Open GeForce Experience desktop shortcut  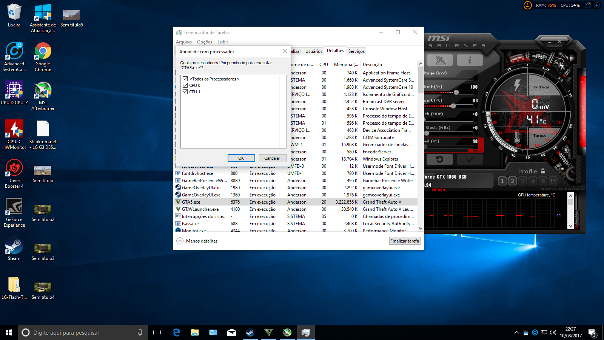point(14,213)
